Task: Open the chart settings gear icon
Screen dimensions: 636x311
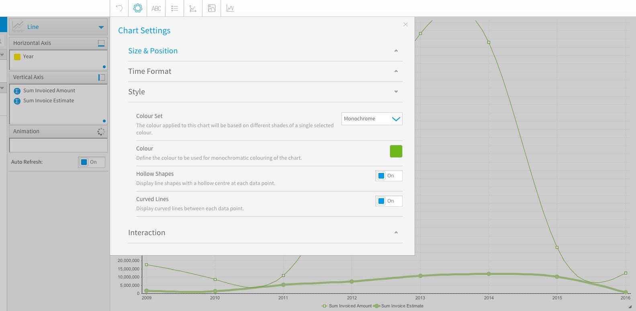Action: 137,8
